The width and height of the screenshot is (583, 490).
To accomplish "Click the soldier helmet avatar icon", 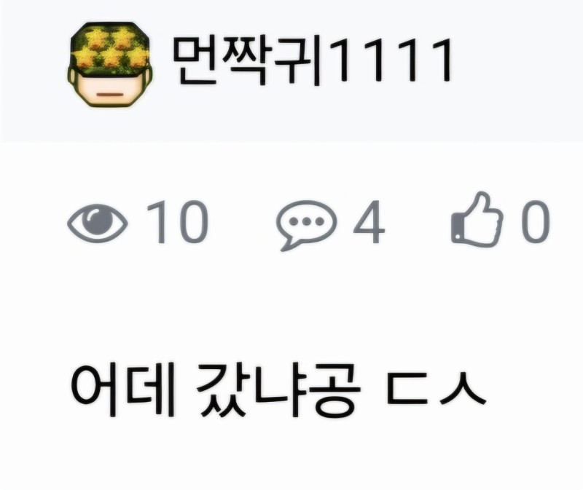I will [x=110, y=64].
